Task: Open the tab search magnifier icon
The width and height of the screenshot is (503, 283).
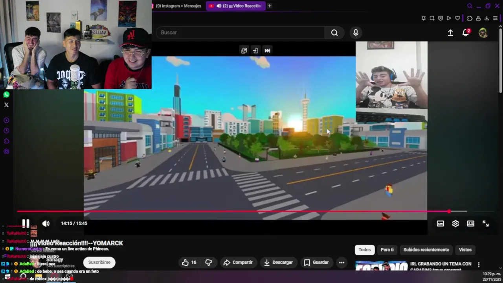Action: pos(470,6)
